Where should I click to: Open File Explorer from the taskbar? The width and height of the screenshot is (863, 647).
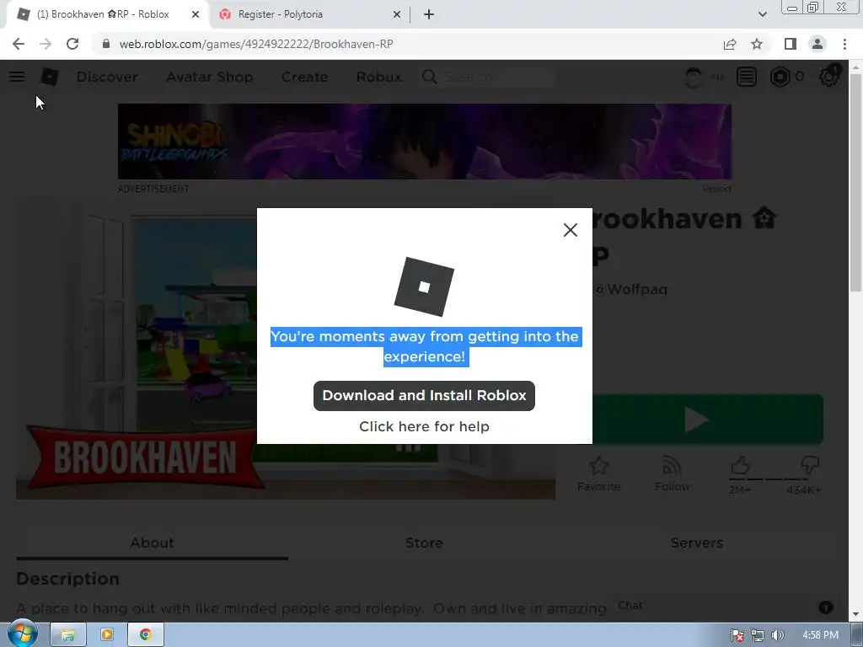68,635
